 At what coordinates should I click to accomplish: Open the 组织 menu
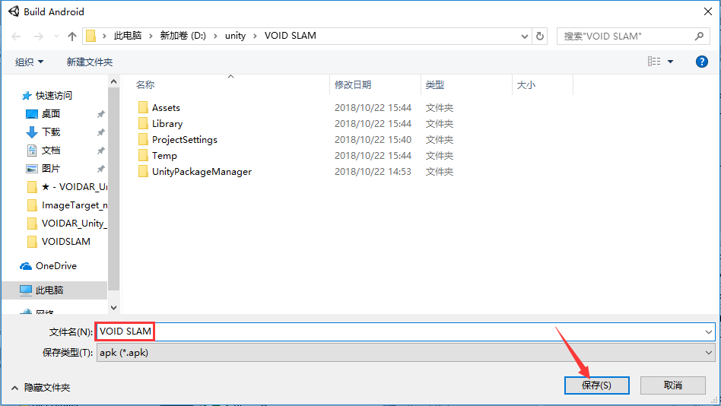[x=29, y=62]
